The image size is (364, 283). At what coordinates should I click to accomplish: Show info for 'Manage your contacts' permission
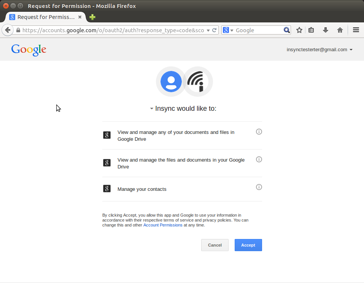tap(259, 187)
